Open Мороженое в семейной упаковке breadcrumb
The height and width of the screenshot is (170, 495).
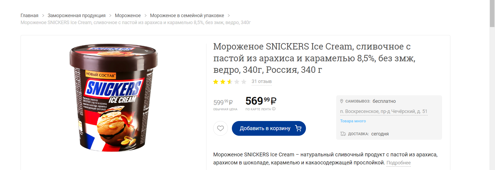click(x=187, y=16)
